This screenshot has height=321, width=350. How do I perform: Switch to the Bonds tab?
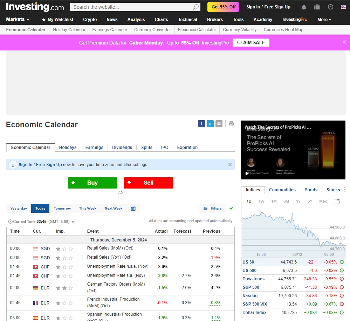point(311,190)
